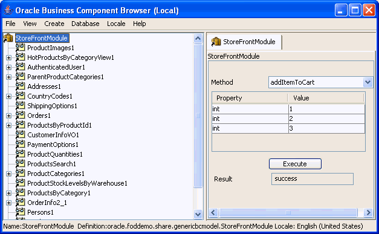Screen dimensions: 379x234
Task: Click the PaymentOptions1 view object icon
Action: point(21,144)
